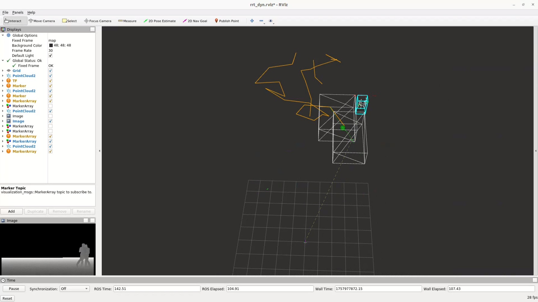The width and height of the screenshot is (538, 302).
Task: Select the Interact tool
Action: click(x=13, y=21)
